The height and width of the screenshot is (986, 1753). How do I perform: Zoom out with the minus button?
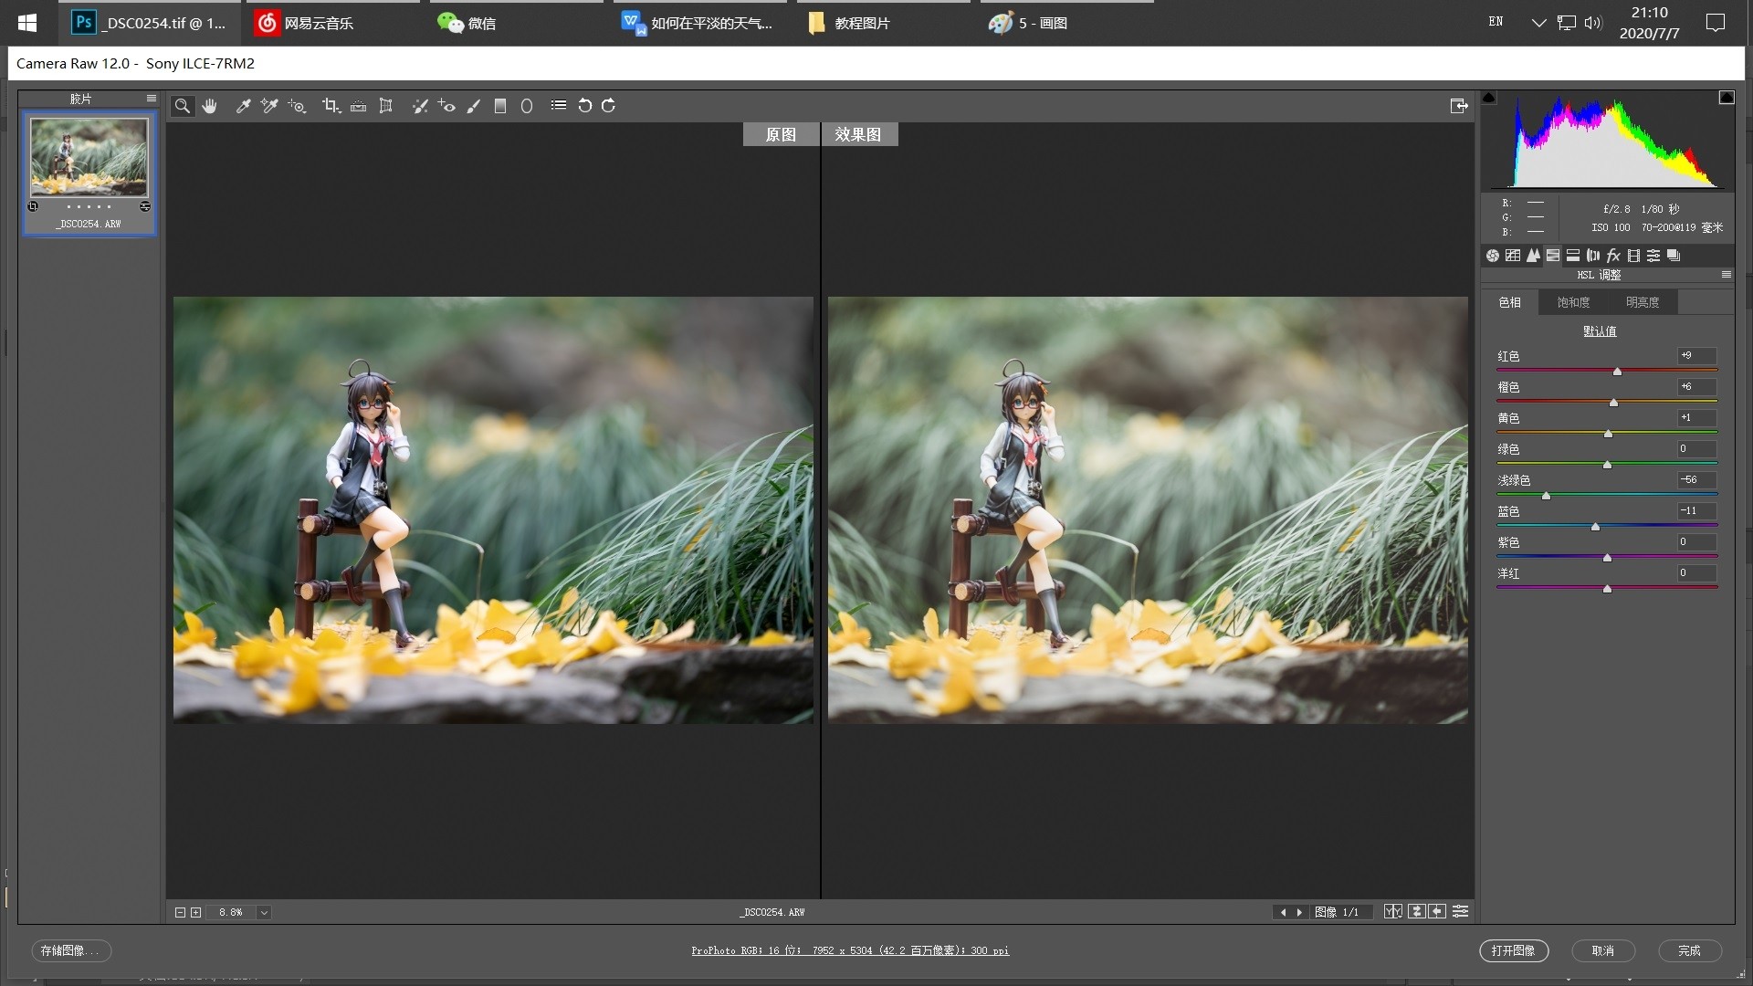180,912
